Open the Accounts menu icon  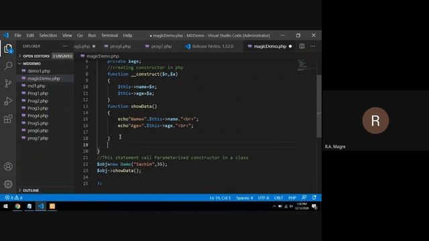[8, 167]
